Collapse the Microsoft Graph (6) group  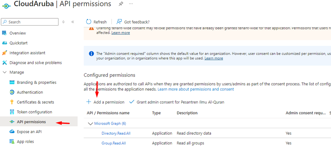pos(90,123)
